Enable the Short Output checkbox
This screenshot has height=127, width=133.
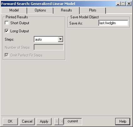click(7, 23)
